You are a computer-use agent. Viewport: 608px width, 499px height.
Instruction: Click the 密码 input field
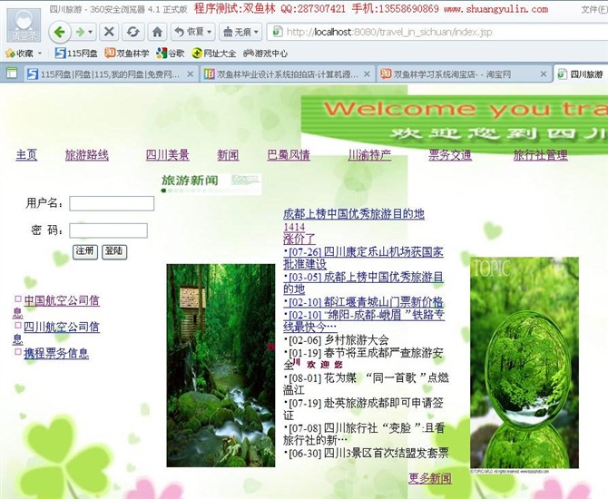[108, 230]
